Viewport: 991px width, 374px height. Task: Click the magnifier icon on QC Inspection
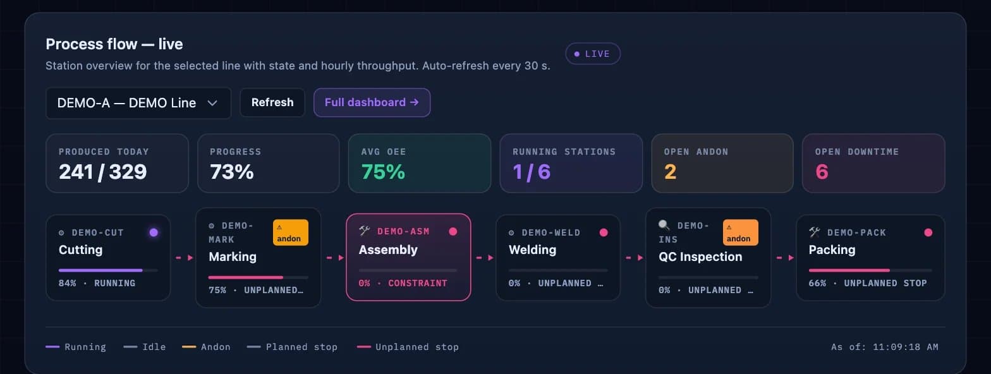pyautogui.click(x=664, y=226)
